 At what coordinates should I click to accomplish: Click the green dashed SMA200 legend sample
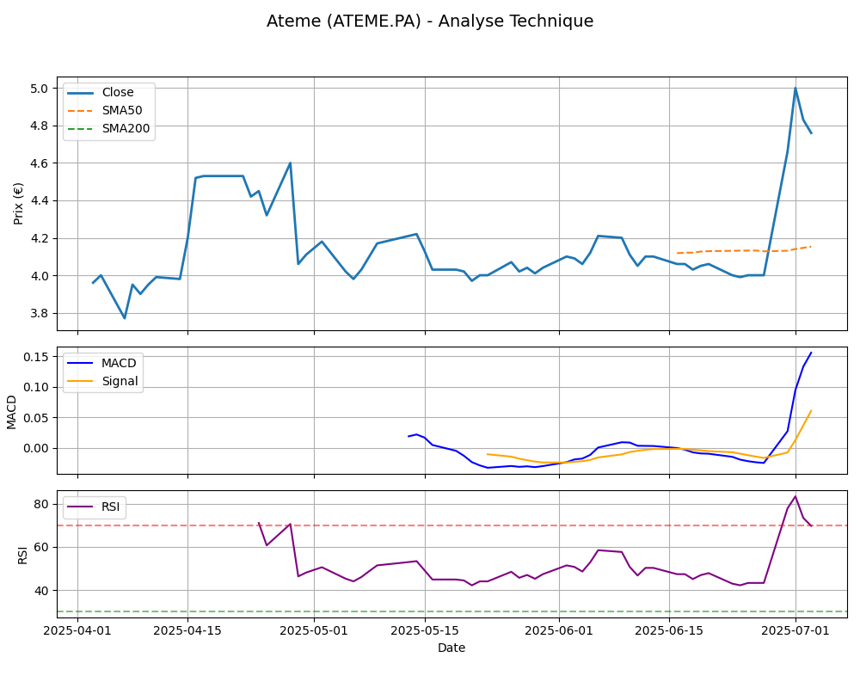(80, 129)
